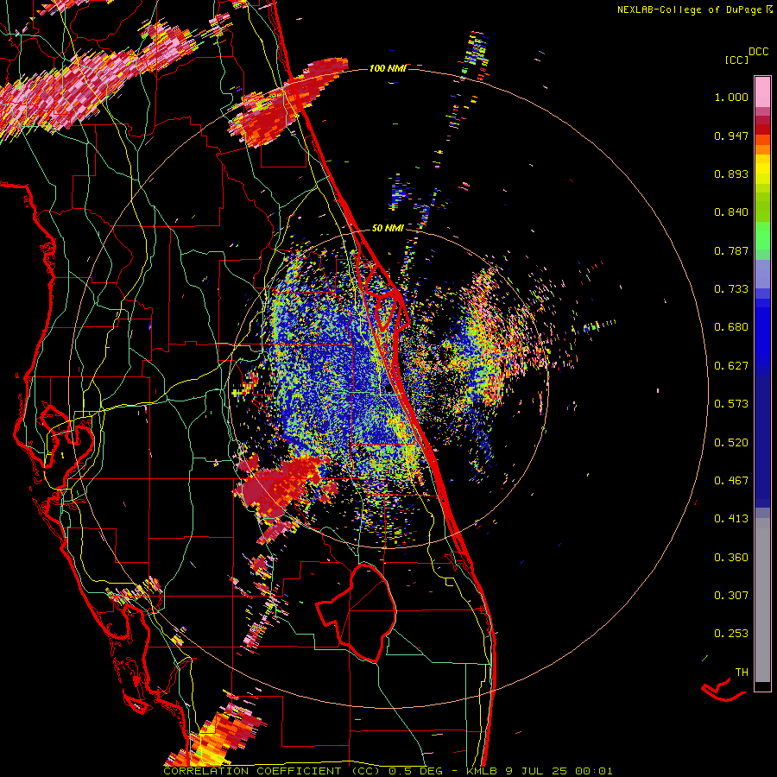Select the 0.307 scale value
The height and width of the screenshot is (777, 777).
pyautogui.click(x=731, y=596)
